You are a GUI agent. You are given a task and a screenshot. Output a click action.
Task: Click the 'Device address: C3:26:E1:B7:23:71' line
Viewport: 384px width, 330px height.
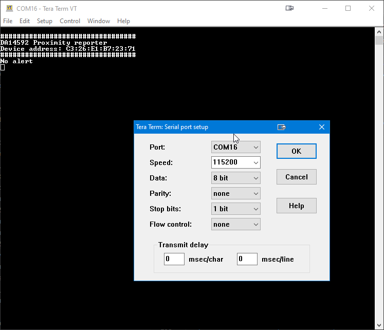[68, 49]
